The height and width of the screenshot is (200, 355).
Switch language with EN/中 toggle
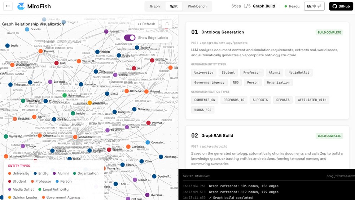[314, 6]
